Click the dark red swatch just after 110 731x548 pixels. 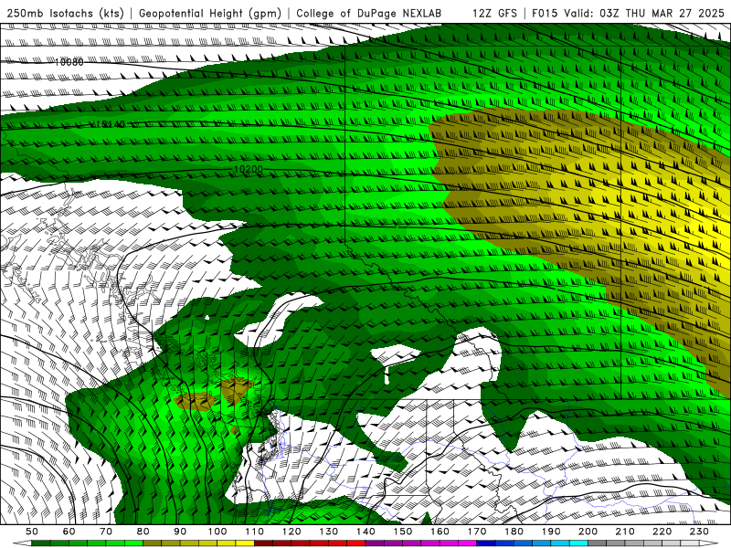[x=264, y=543]
